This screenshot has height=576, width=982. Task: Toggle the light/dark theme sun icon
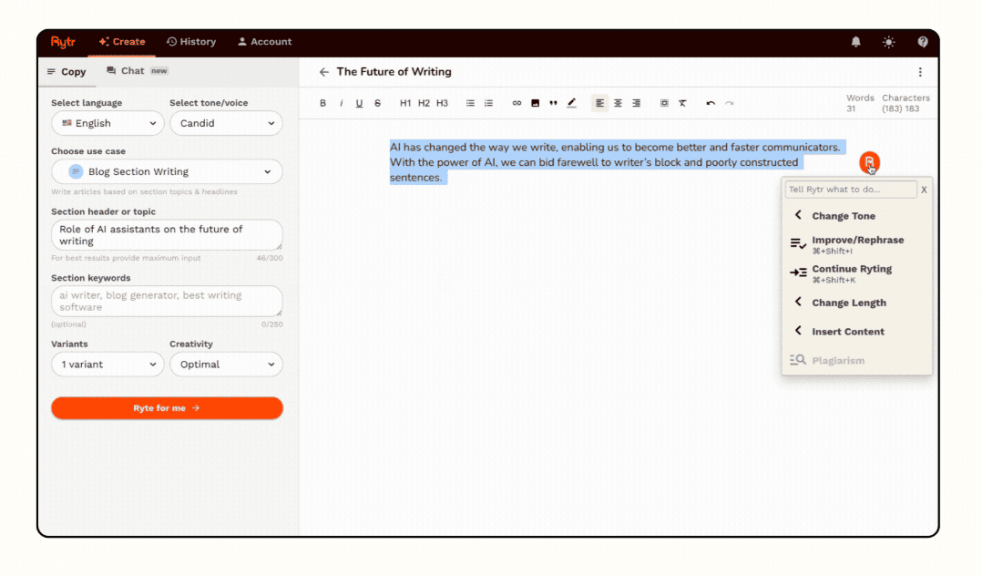[x=889, y=42]
